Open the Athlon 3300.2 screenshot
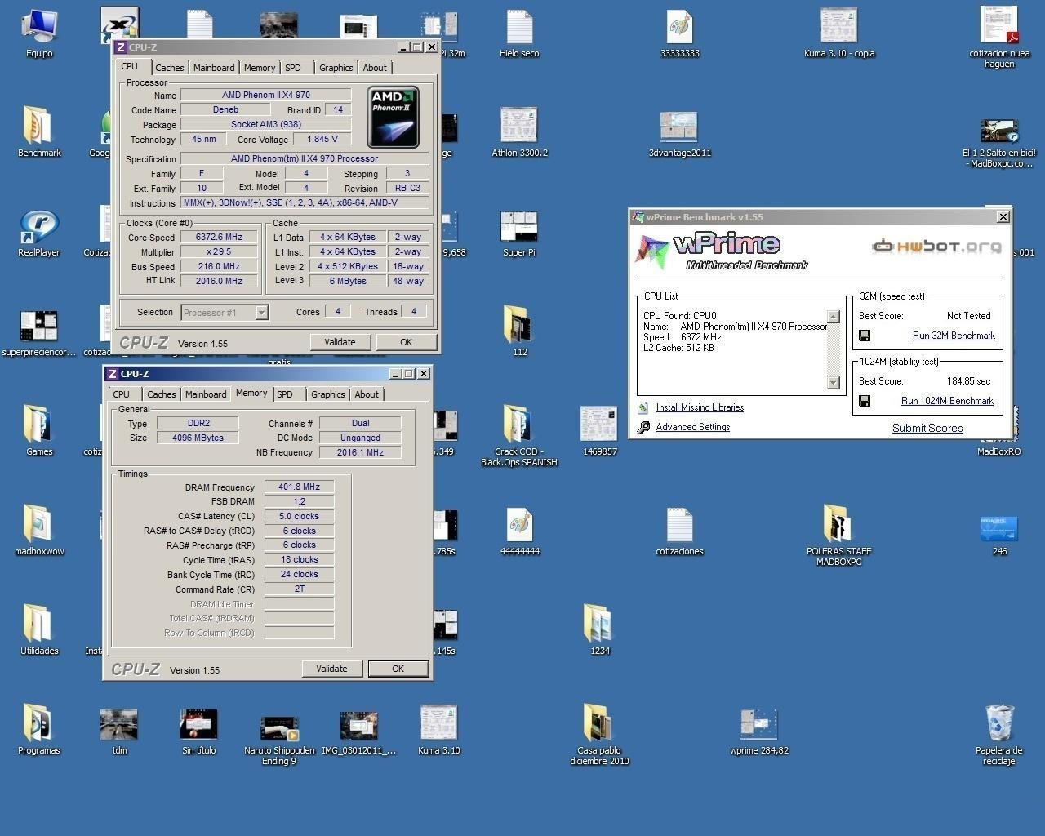 519,132
